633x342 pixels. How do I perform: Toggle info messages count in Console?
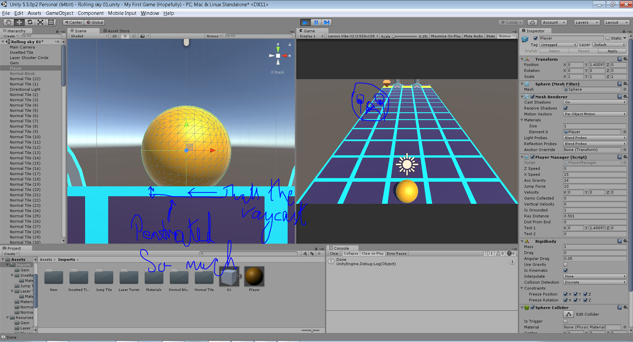click(489, 253)
